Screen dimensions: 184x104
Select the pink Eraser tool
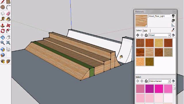coord(8,14)
